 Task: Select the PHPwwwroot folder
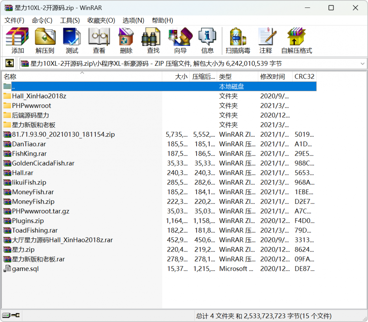31,106
